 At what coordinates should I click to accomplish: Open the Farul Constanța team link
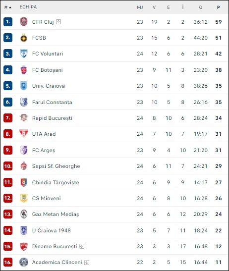click(52, 102)
